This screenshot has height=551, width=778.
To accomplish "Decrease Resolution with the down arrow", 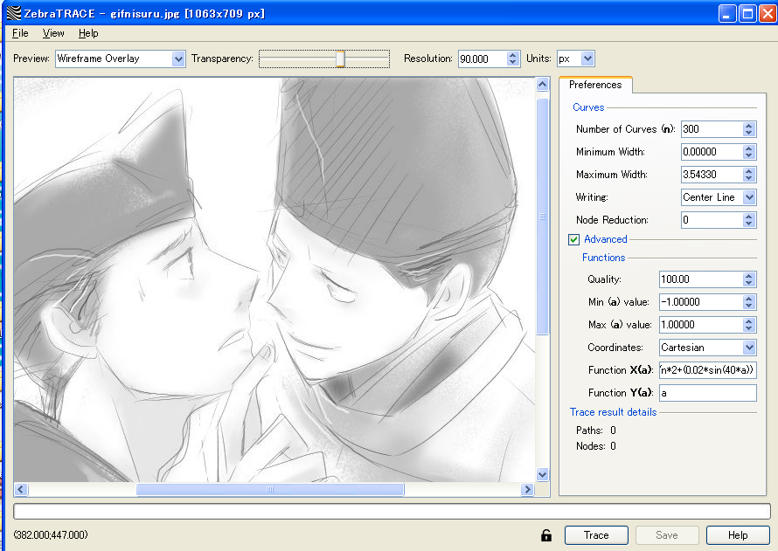I will pyautogui.click(x=513, y=62).
